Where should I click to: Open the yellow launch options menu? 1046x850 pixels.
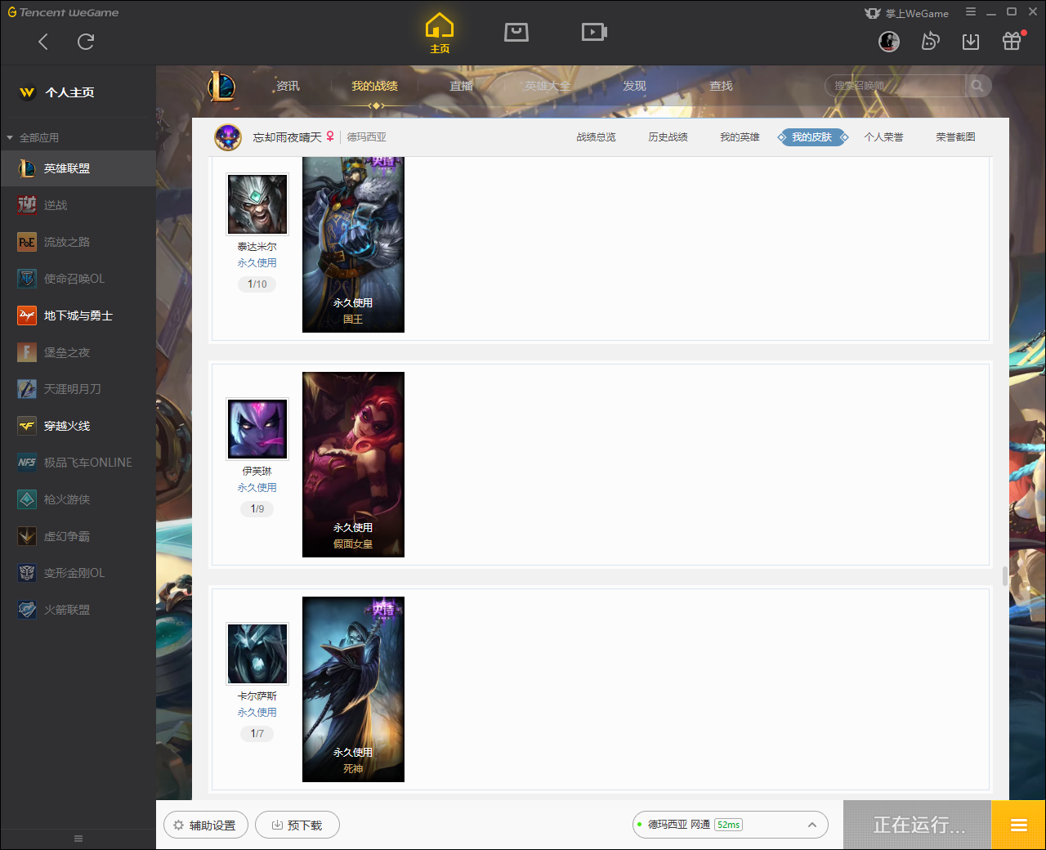[1018, 825]
